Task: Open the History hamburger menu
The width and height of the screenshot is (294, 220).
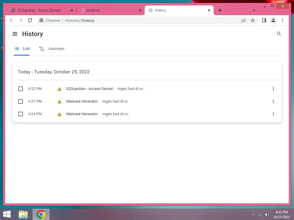Action: [15, 34]
